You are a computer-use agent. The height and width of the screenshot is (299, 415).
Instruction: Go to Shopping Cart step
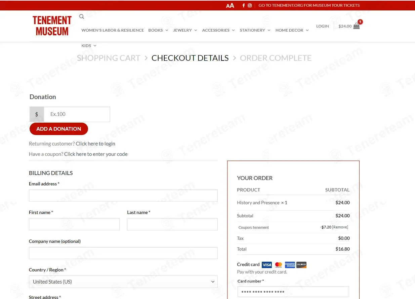(x=109, y=58)
